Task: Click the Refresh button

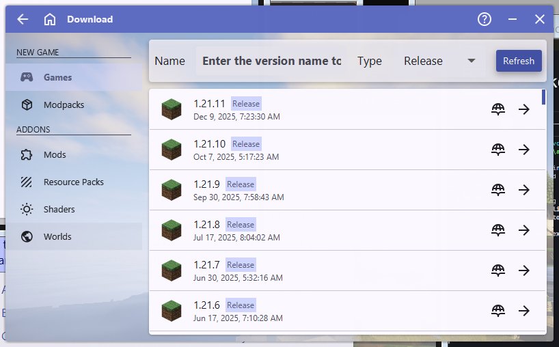Action: 519,61
